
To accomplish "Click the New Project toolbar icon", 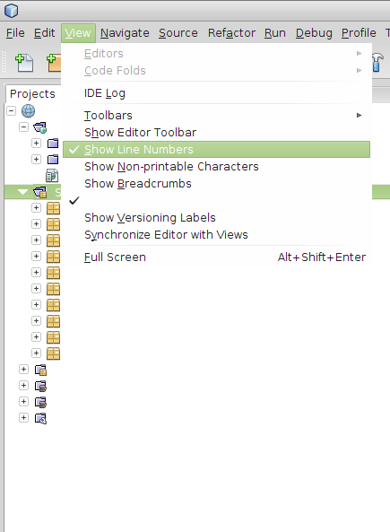I will point(54,63).
